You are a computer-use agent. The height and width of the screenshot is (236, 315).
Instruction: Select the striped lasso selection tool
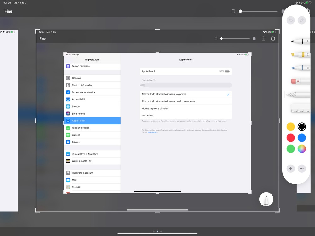coord(298,94)
